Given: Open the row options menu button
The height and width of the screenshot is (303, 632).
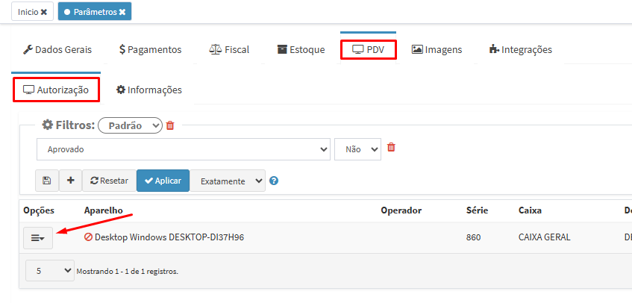Looking at the screenshot, I should [x=38, y=237].
